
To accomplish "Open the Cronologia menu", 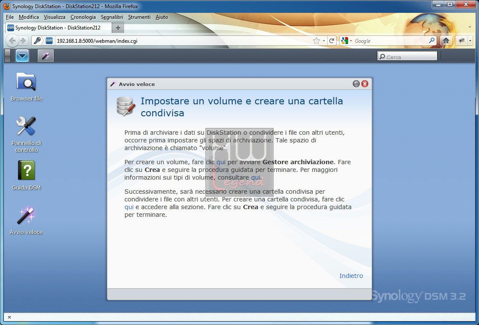I will point(83,17).
